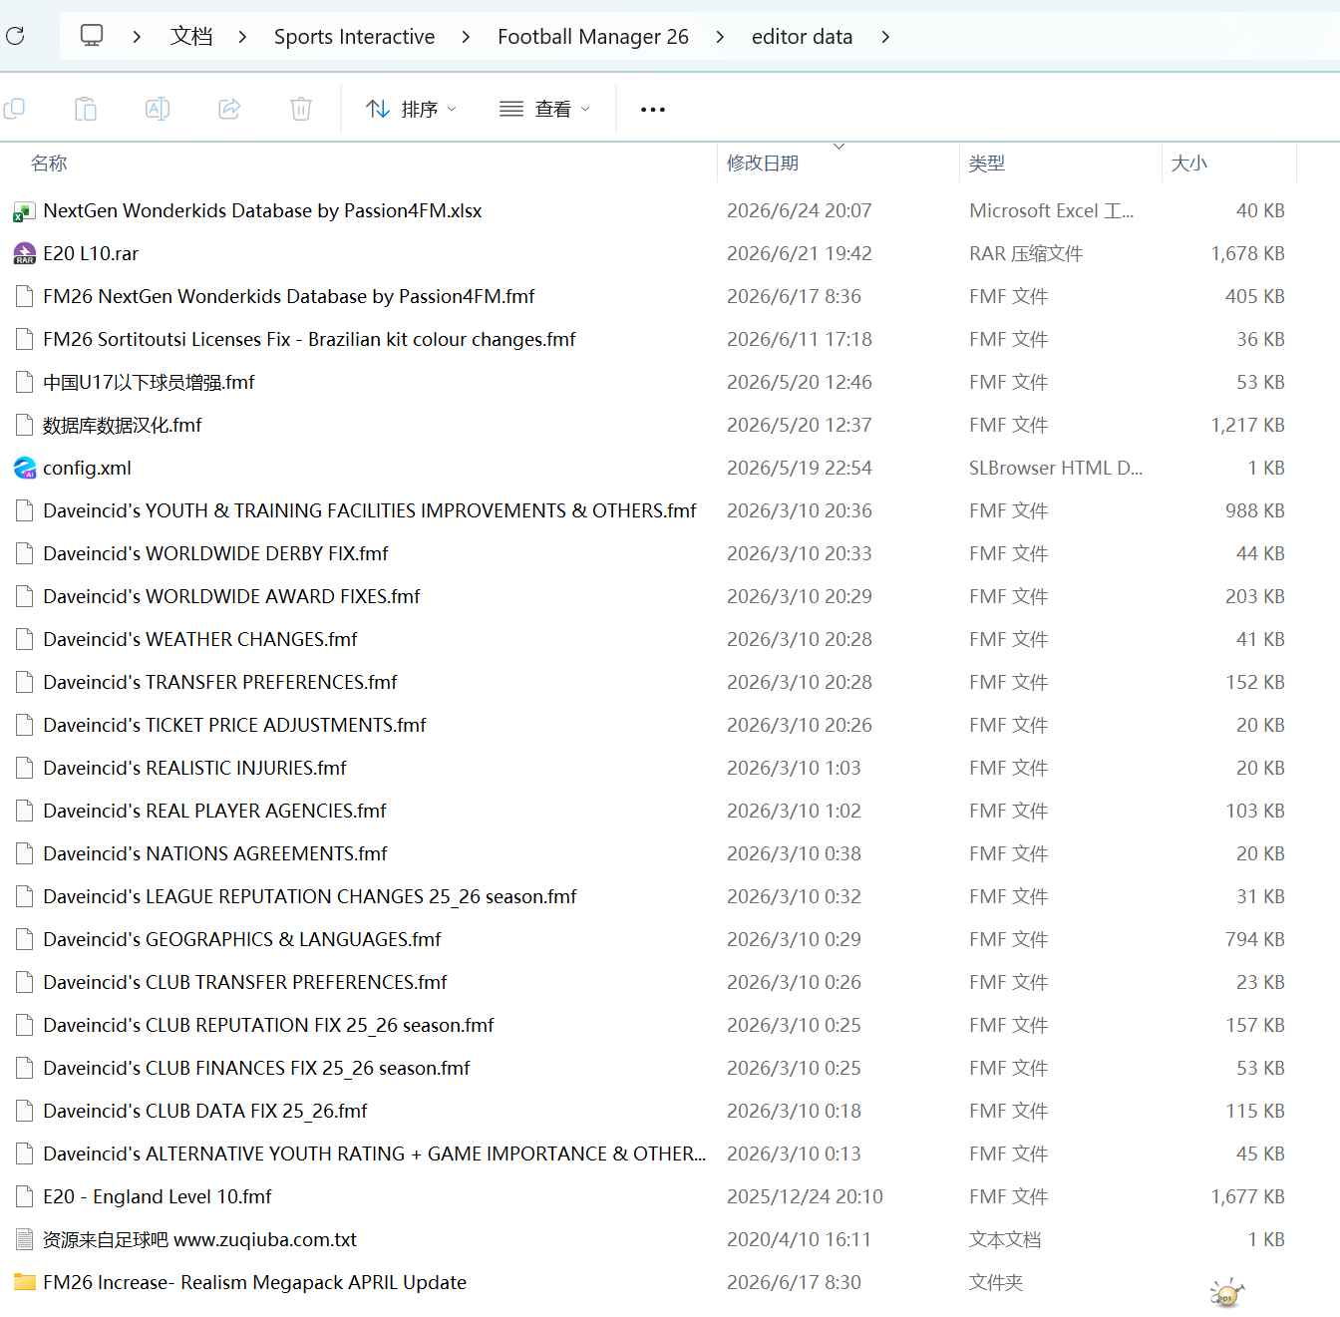Click the SLBrowser HTML type cell
This screenshot has height=1317, width=1340.
1056,469
